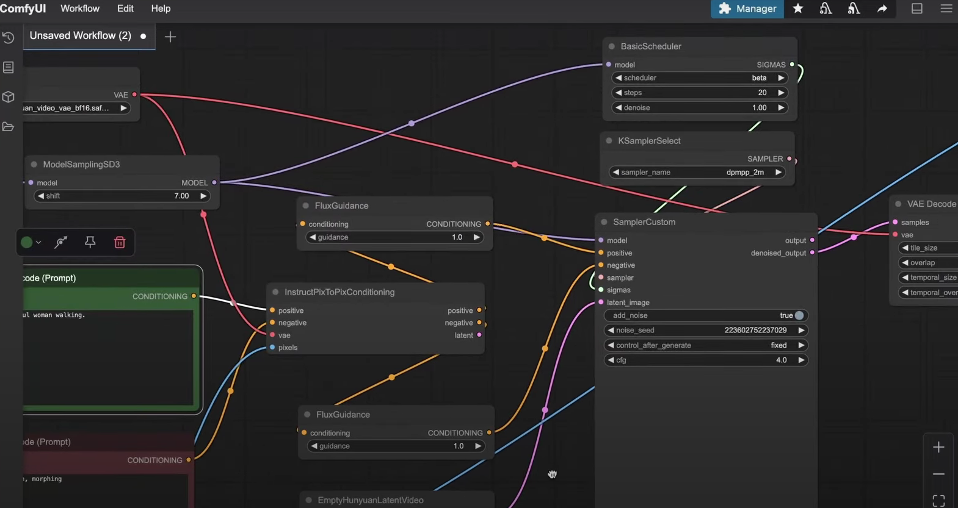Click the samples input port on VAE Decode
958x508 pixels.
[895, 223]
